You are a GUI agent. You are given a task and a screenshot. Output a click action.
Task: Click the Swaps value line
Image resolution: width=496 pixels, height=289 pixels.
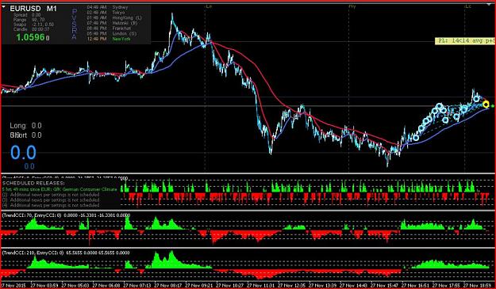pyautogui.click(x=33, y=25)
